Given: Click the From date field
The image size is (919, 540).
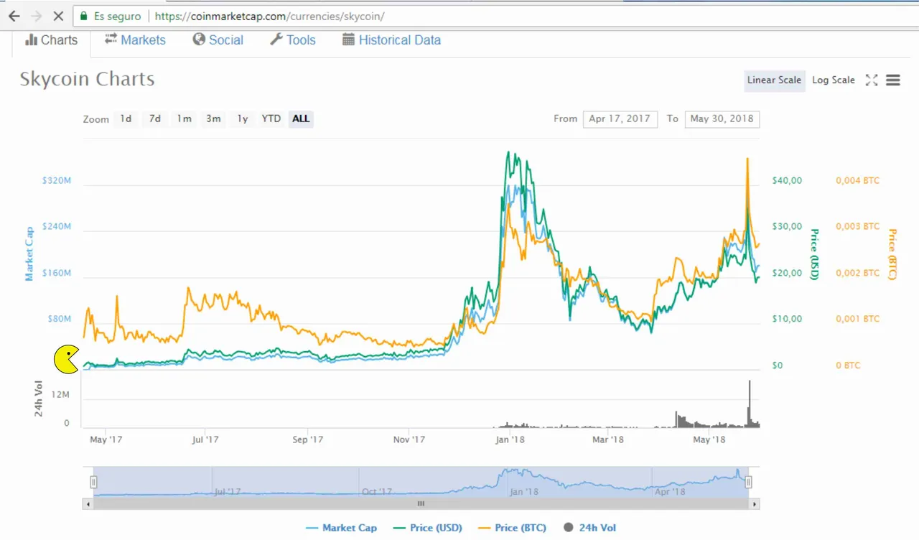Looking at the screenshot, I should [620, 118].
